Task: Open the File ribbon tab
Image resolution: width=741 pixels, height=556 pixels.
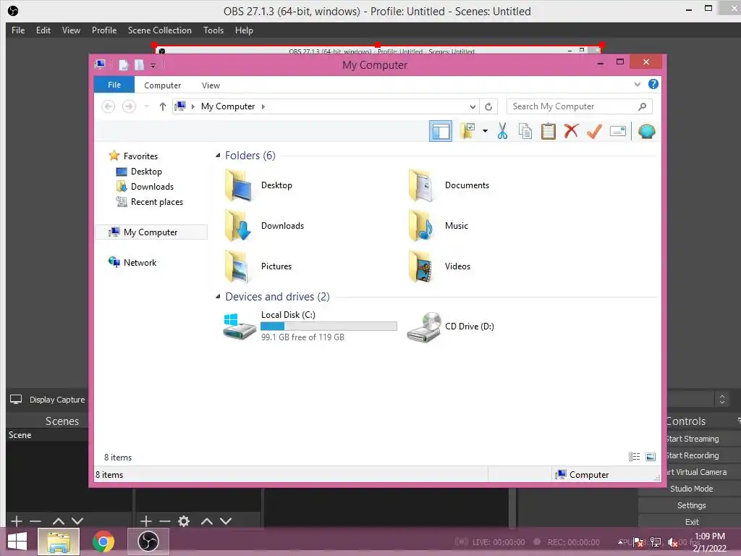Action: pos(114,85)
